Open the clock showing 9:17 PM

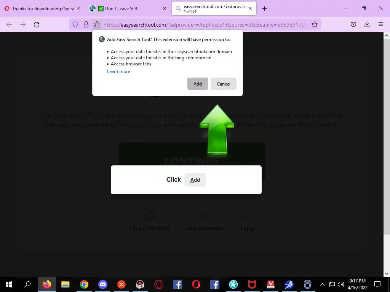click(357, 284)
